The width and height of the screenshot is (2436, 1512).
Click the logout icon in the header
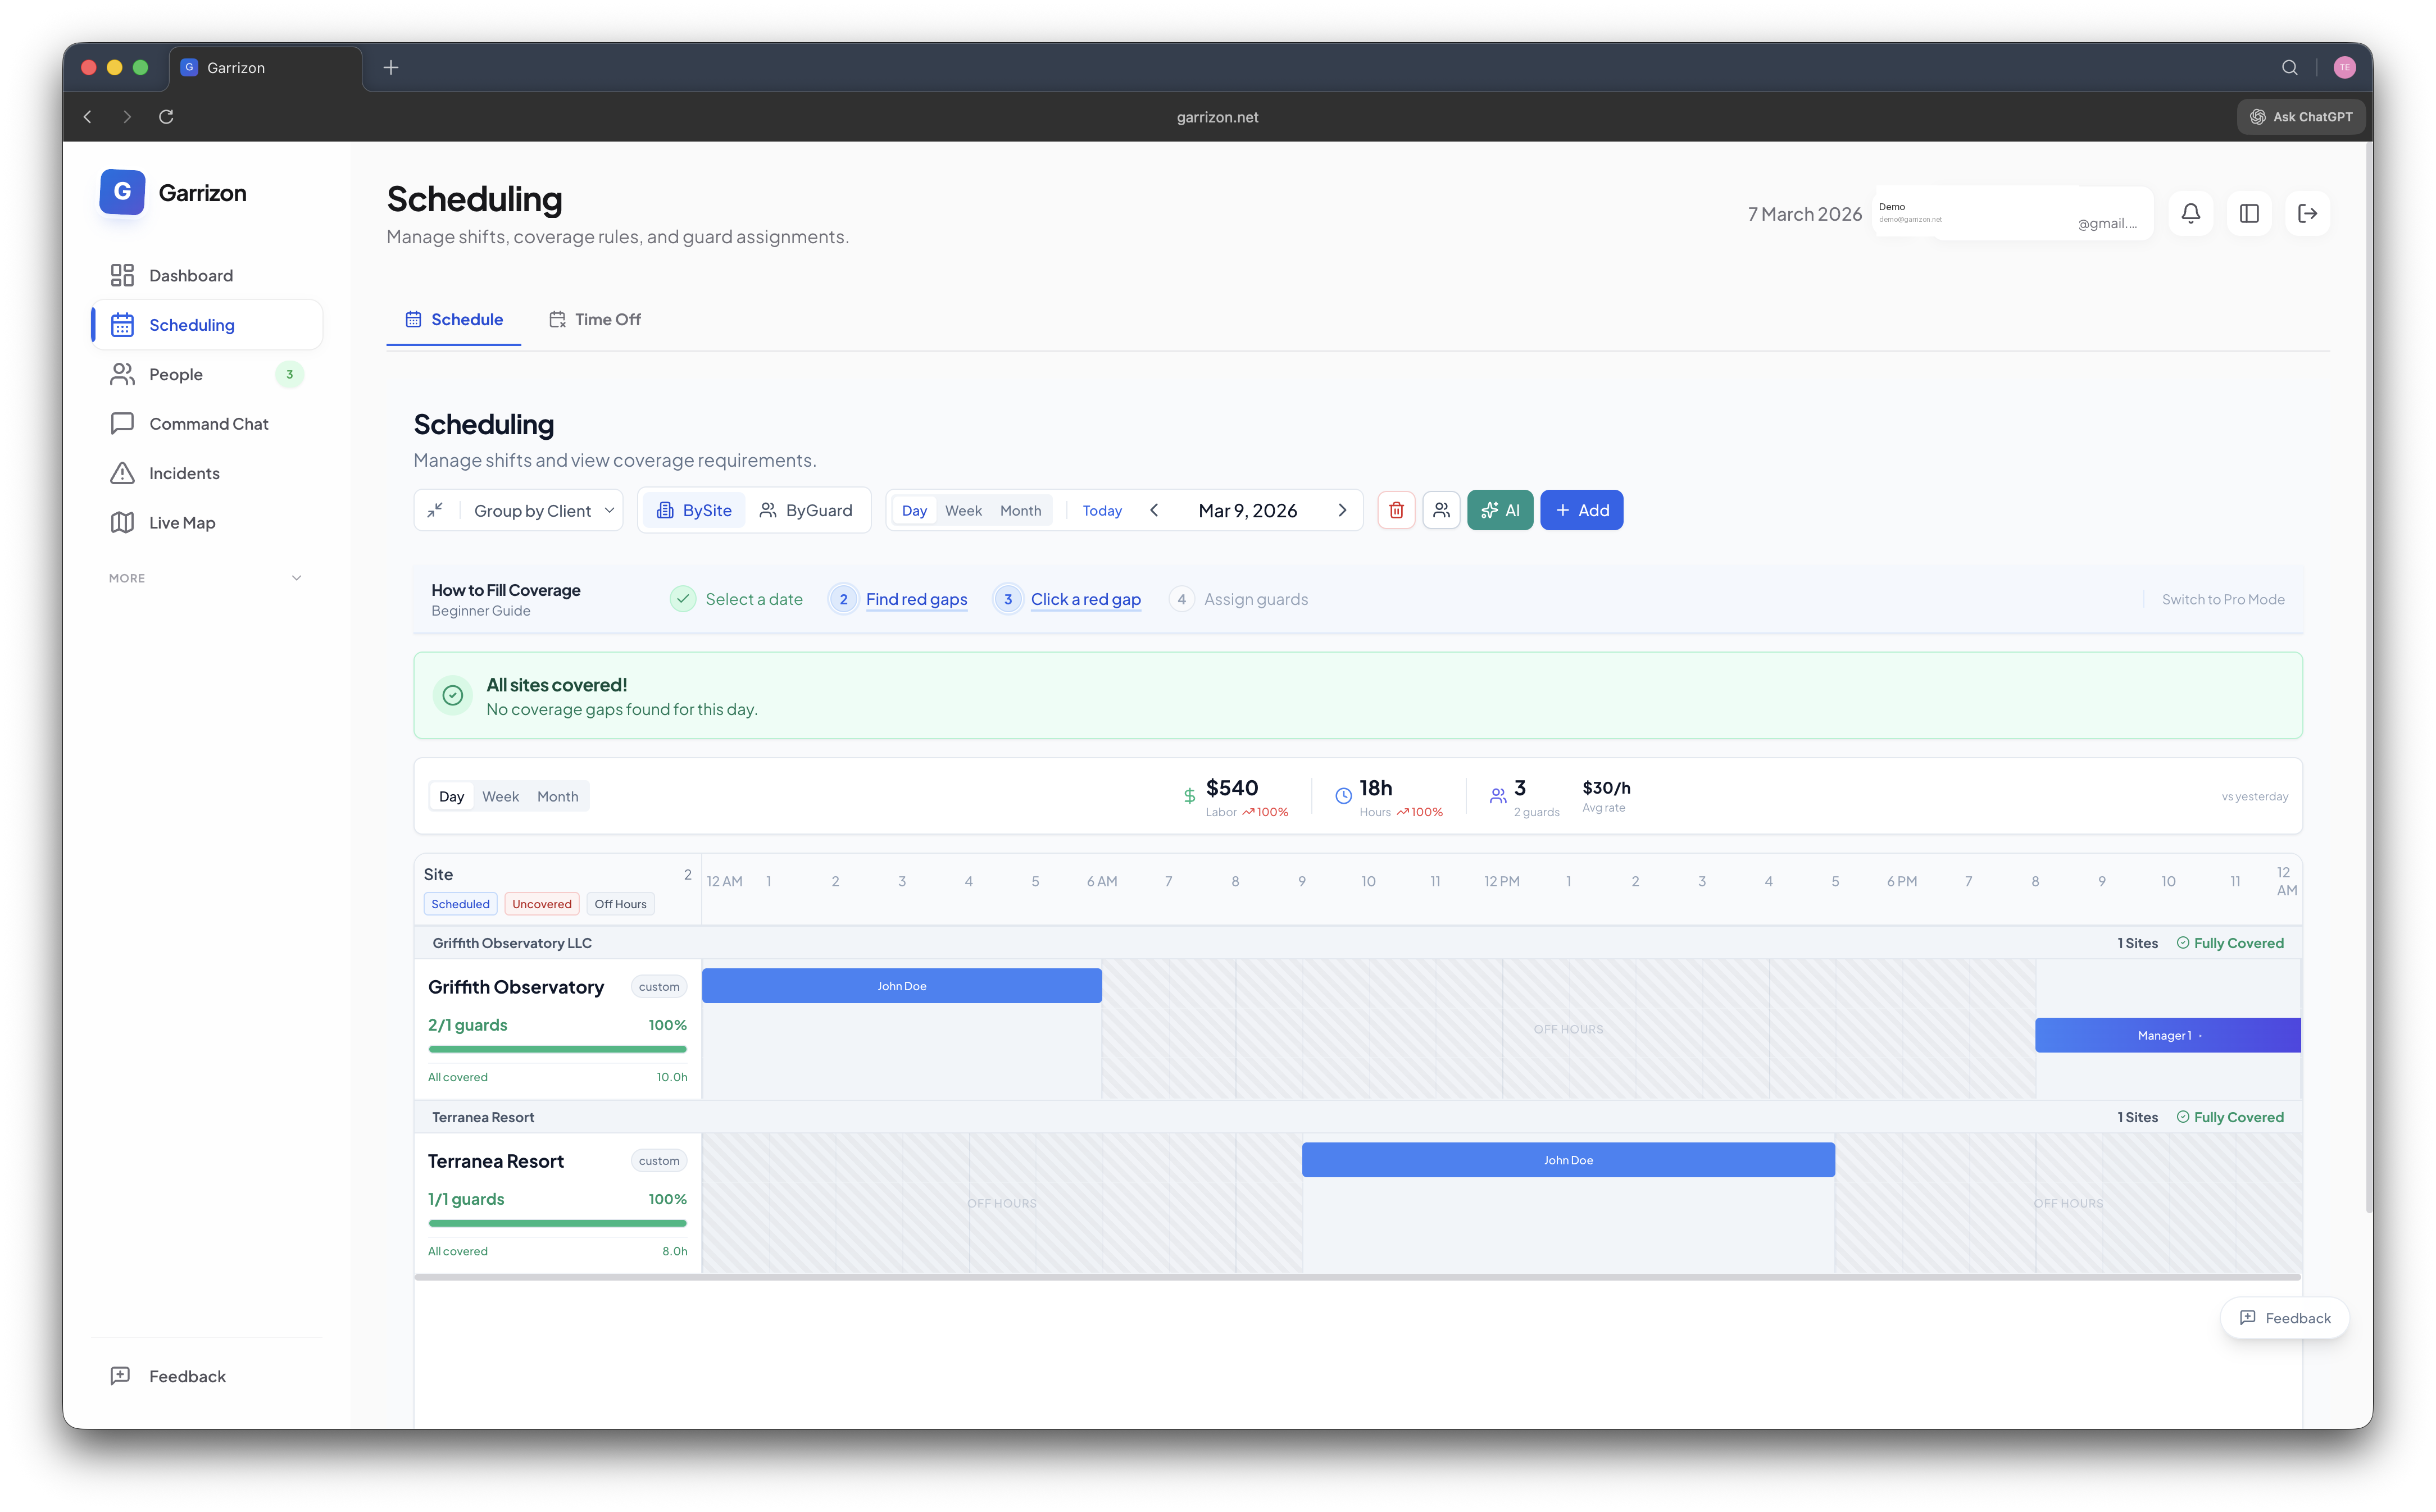pyautogui.click(x=2307, y=213)
